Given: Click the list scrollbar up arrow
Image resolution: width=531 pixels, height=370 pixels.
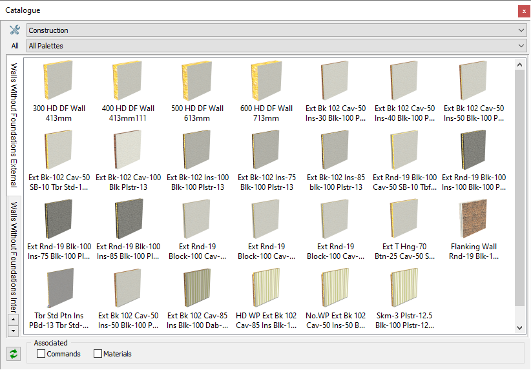Looking at the screenshot, I should click(520, 65).
